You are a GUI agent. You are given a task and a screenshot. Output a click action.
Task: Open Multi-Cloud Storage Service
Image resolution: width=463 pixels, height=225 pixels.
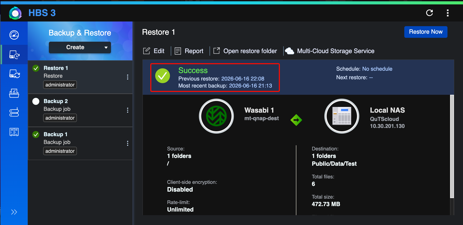(x=330, y=51)
